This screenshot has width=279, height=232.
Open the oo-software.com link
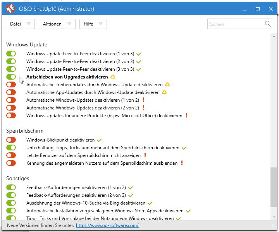pos(107,225)
